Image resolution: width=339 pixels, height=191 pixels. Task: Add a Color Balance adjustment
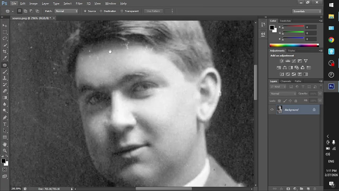(x=285, y=68)
